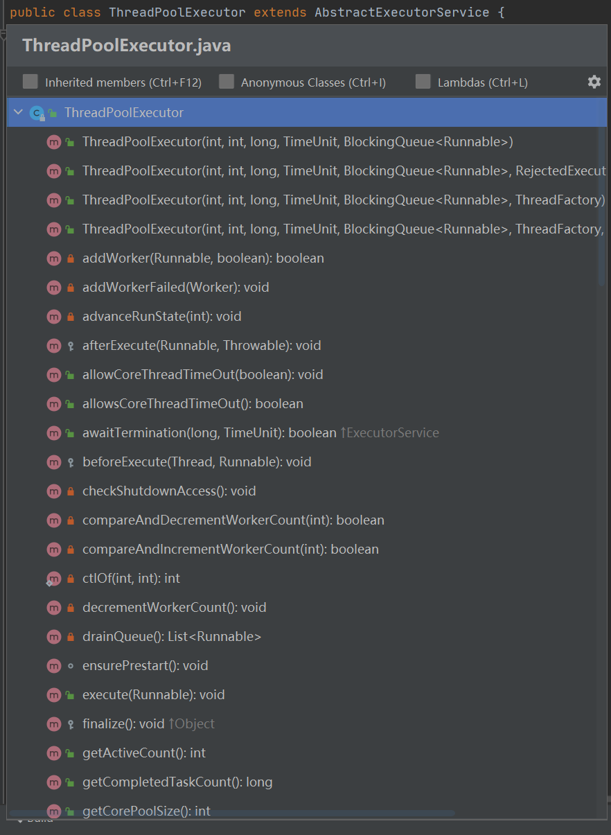Click method icon beside allowCoreThreadTimeOut(boolean)
Screen dimensions: 611x835
[x=54, y=374]
